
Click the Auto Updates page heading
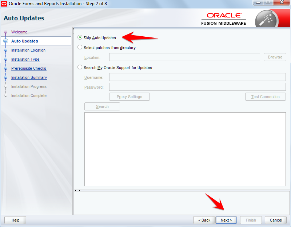coord(24,18)
